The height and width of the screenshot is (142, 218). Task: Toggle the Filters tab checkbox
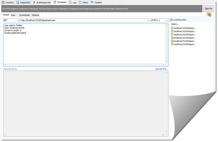80,2
